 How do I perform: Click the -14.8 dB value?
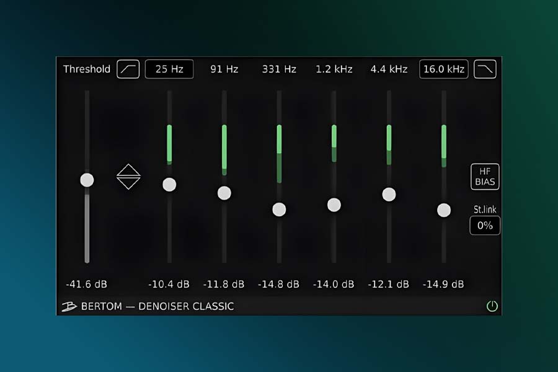click(278, 284)
